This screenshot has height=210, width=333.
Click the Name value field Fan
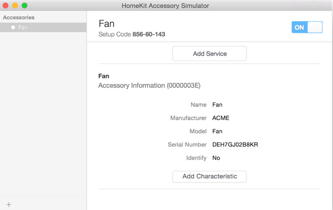click(217, 105)
